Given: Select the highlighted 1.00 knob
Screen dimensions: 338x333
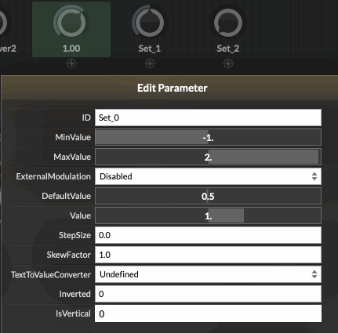Looking at the screenshot, I should [71, 22].
